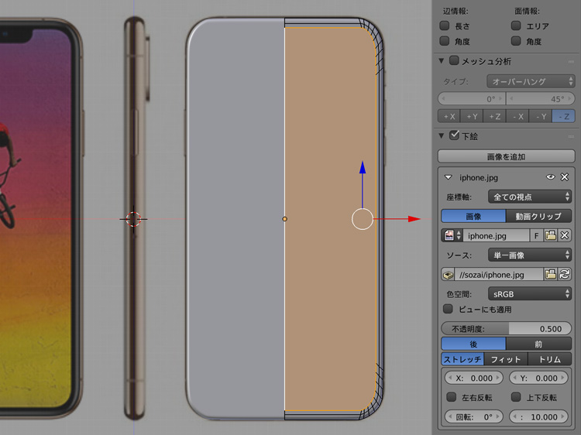Click the 画像を追加 button
581x435 pixels.
(506, 156)
